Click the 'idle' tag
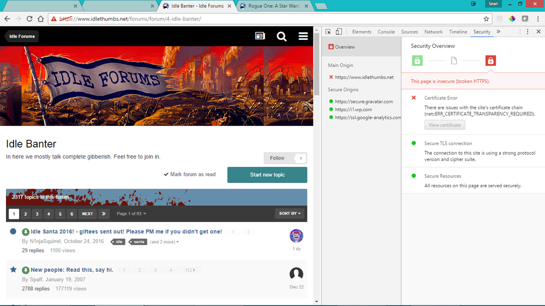This screenshot has height=306, width=545. tap(118, 242)
